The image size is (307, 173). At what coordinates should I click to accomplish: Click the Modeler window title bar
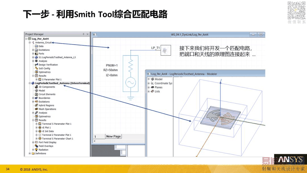pyautogui.click(x=206, y=74)
